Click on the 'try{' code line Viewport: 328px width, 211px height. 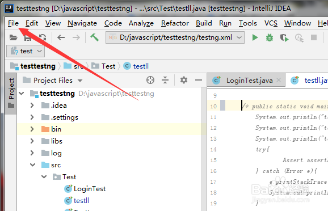[x=263, y=149]
